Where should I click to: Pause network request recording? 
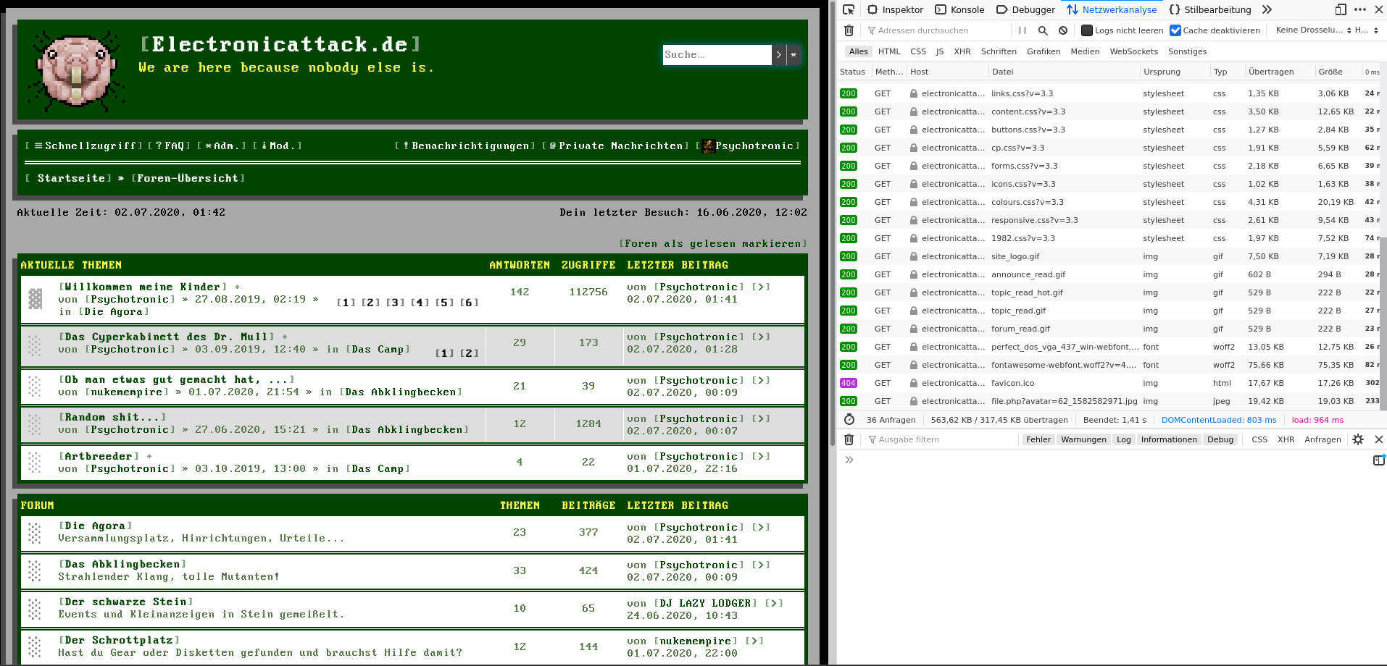click(1022, 30)
